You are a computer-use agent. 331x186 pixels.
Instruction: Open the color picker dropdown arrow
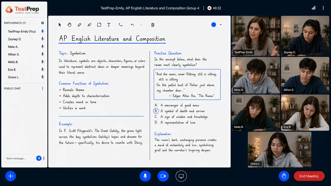[221, 25]
